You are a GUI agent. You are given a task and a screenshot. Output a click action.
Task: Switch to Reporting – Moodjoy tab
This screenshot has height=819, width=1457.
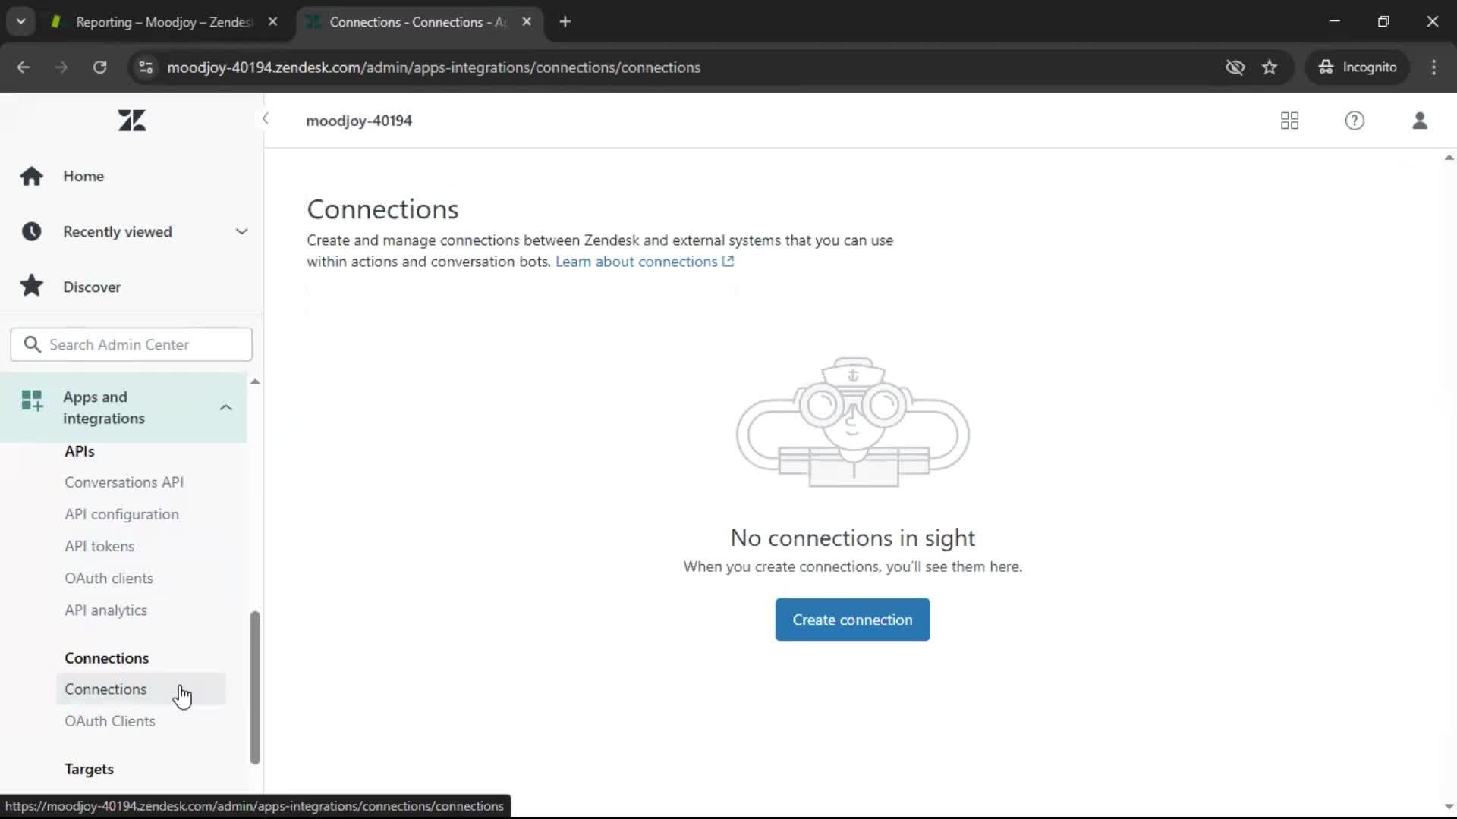[164, 22]
